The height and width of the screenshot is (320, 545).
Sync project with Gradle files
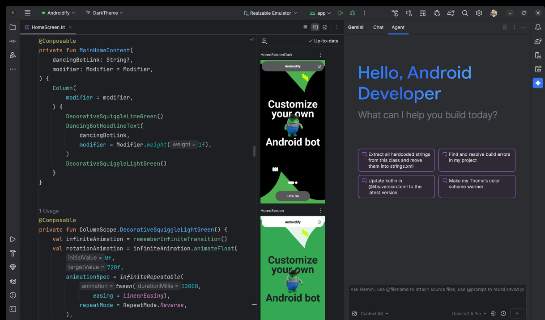click(451, 13)
